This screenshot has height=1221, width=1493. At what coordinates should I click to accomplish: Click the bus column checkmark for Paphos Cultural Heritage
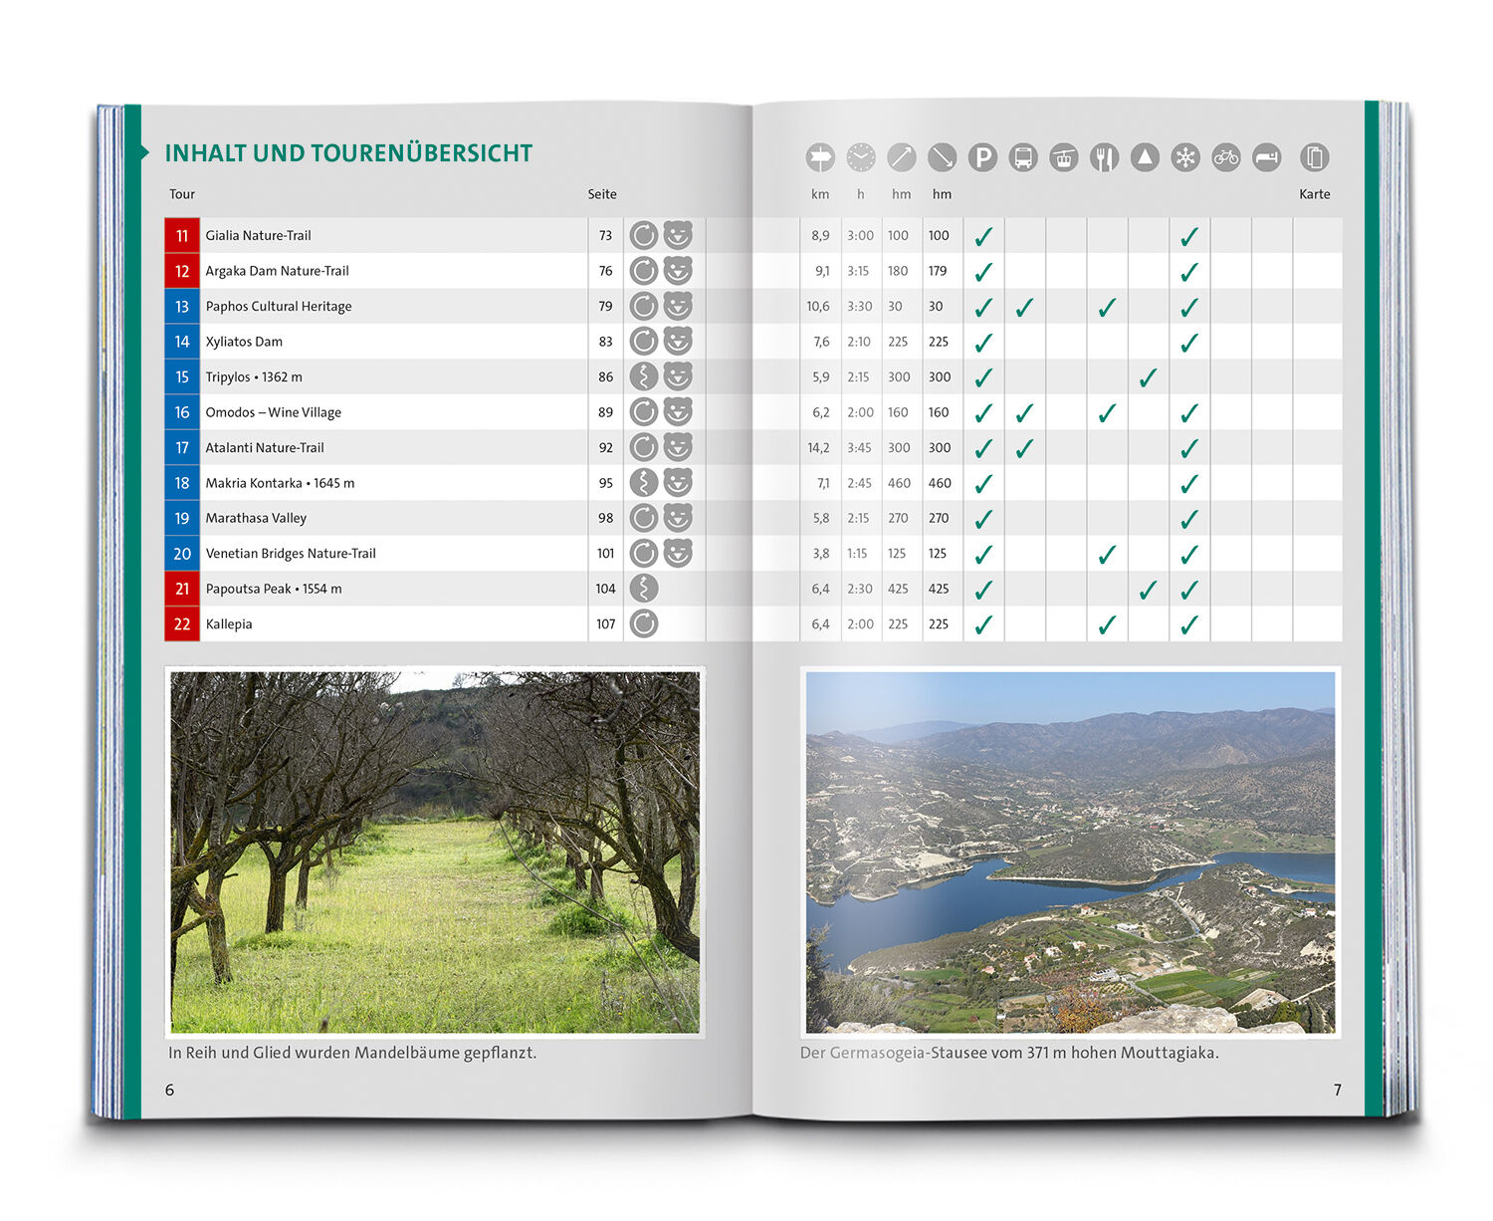pyautogui.click(x=1024, y=308)
